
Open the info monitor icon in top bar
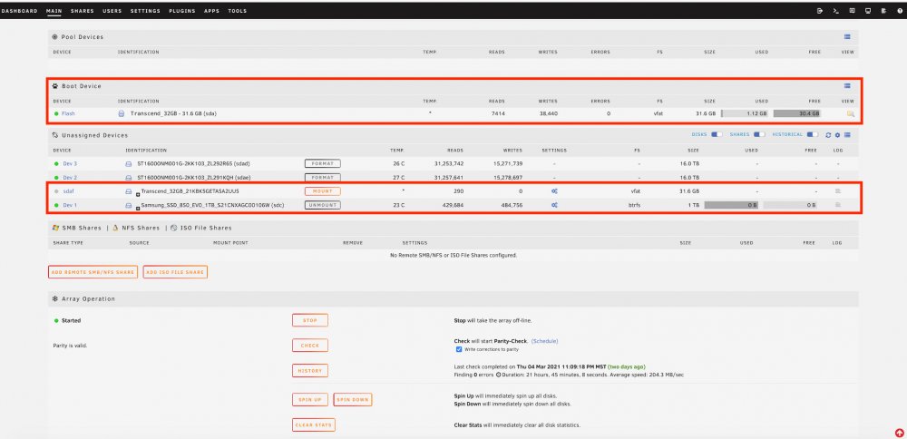(868, 10)
